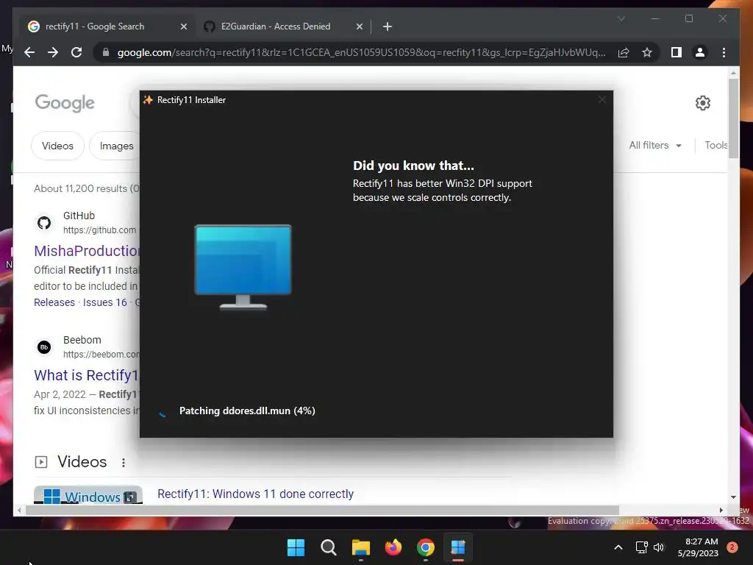Open the Issues 16 sublink
Image resolution: width=753 pixels, height=565 pixels.
(104, 302)
